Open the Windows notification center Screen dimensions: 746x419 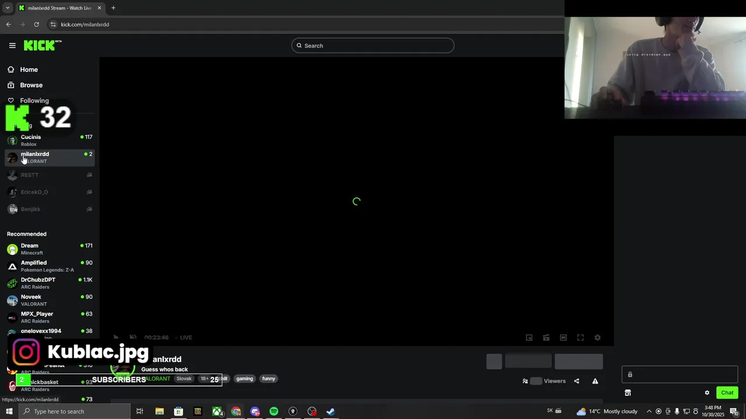(x=734, y=411)
